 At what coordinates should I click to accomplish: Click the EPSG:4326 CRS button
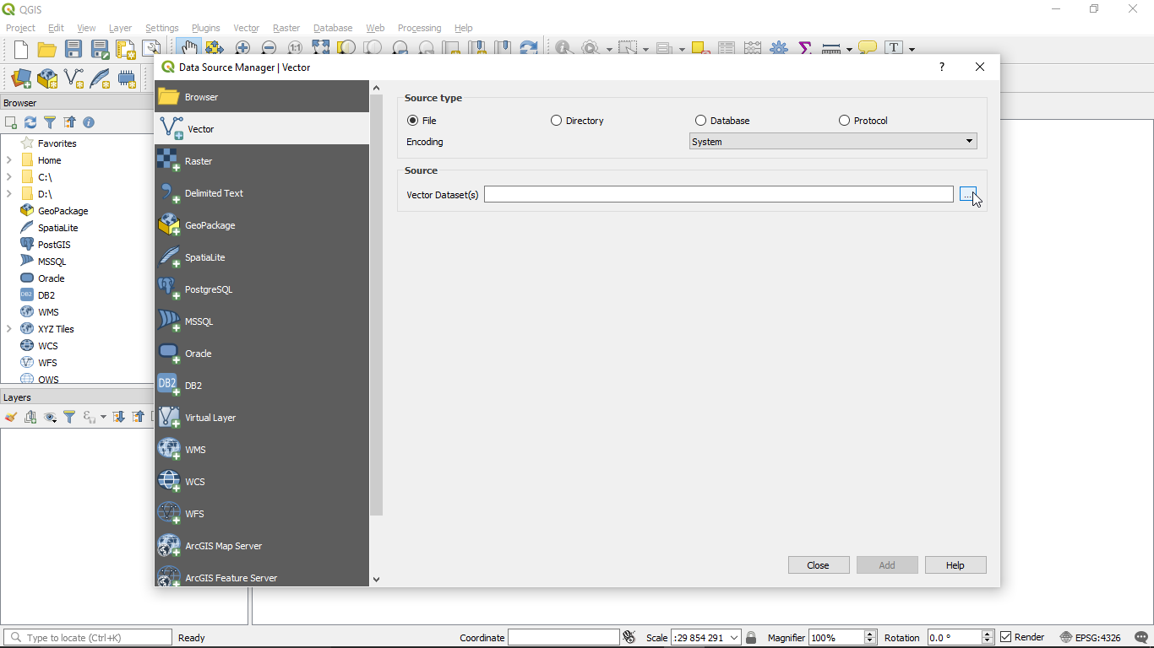(x=1090, y=637)
